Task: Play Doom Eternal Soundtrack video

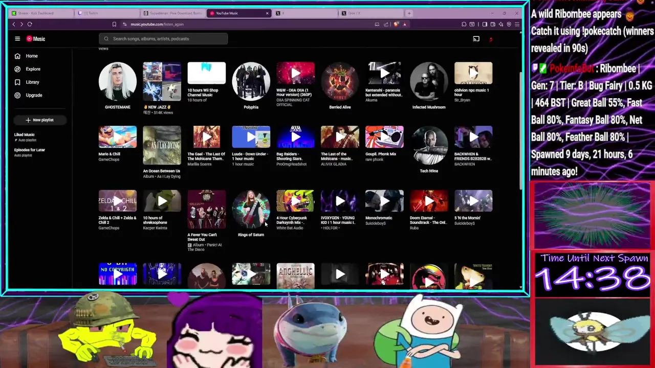Action: (x=429, y=201)
